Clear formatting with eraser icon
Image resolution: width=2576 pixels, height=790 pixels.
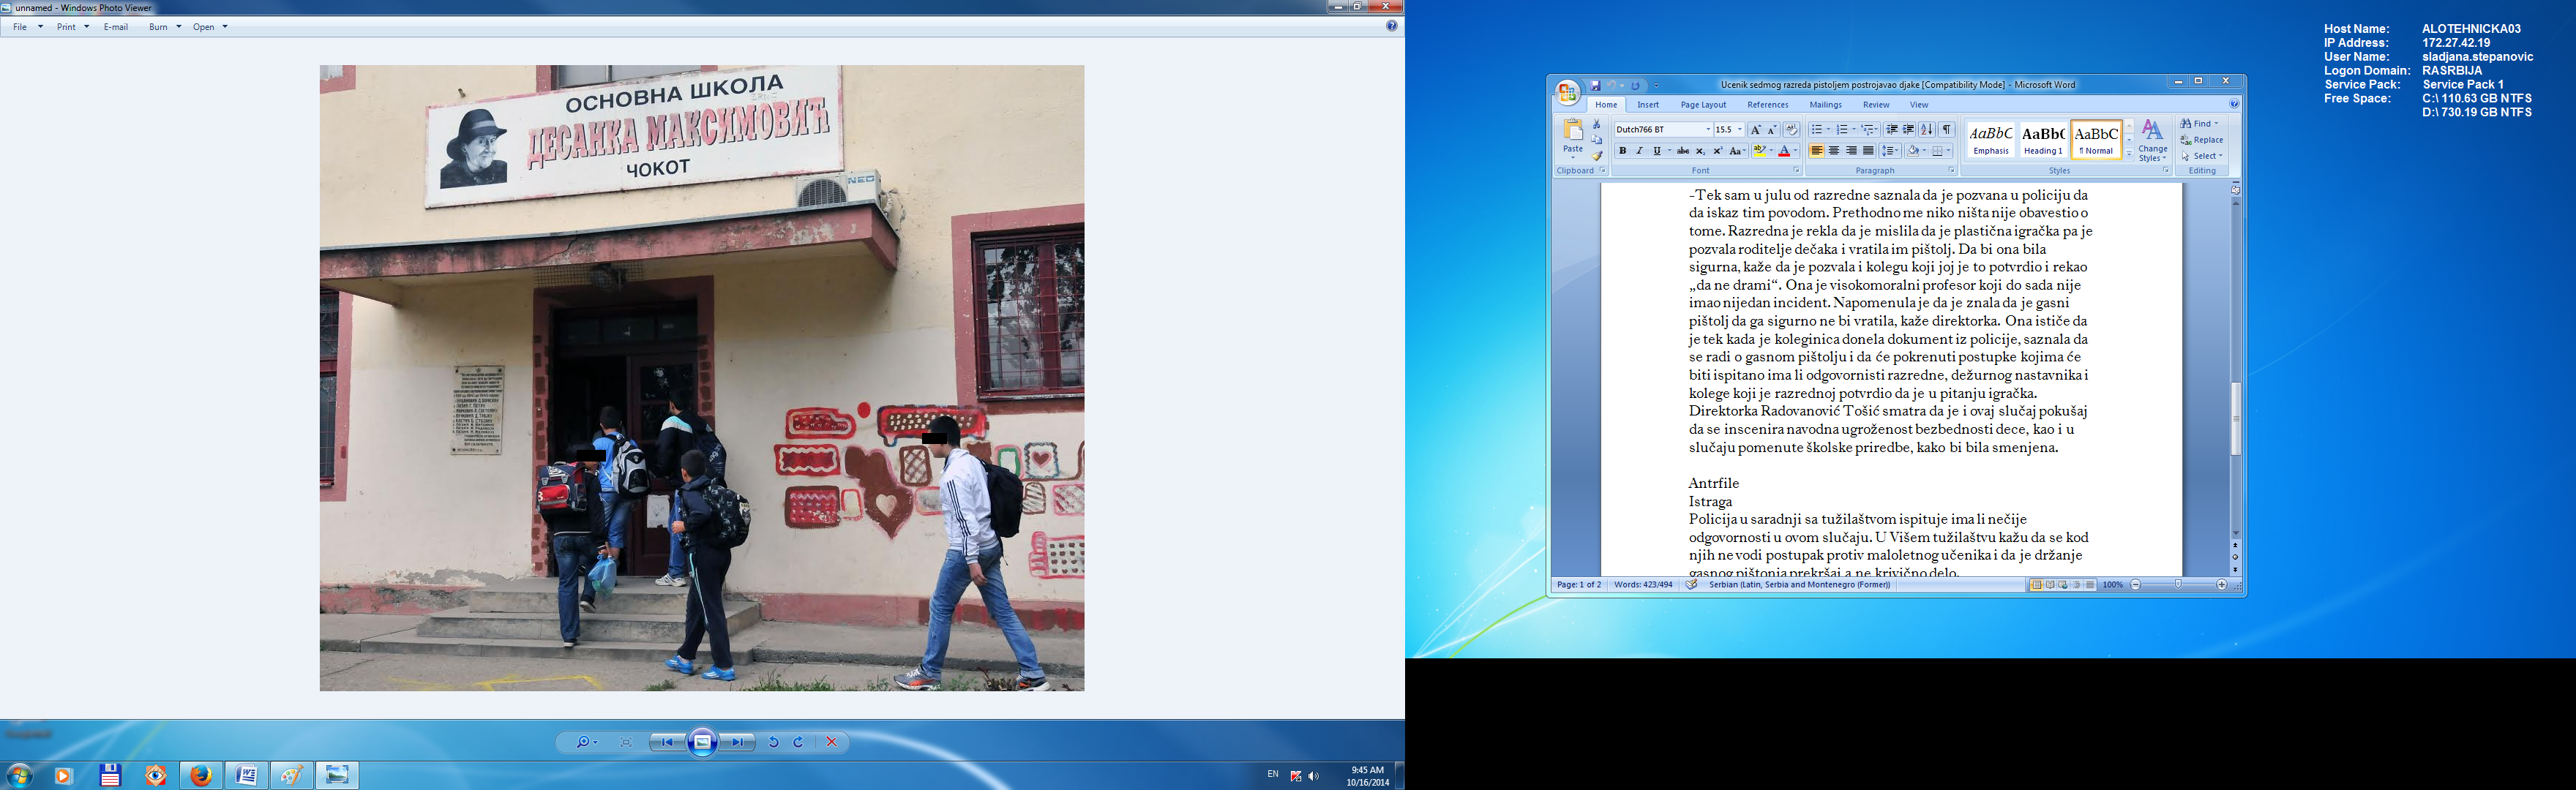pos(1792,130)
